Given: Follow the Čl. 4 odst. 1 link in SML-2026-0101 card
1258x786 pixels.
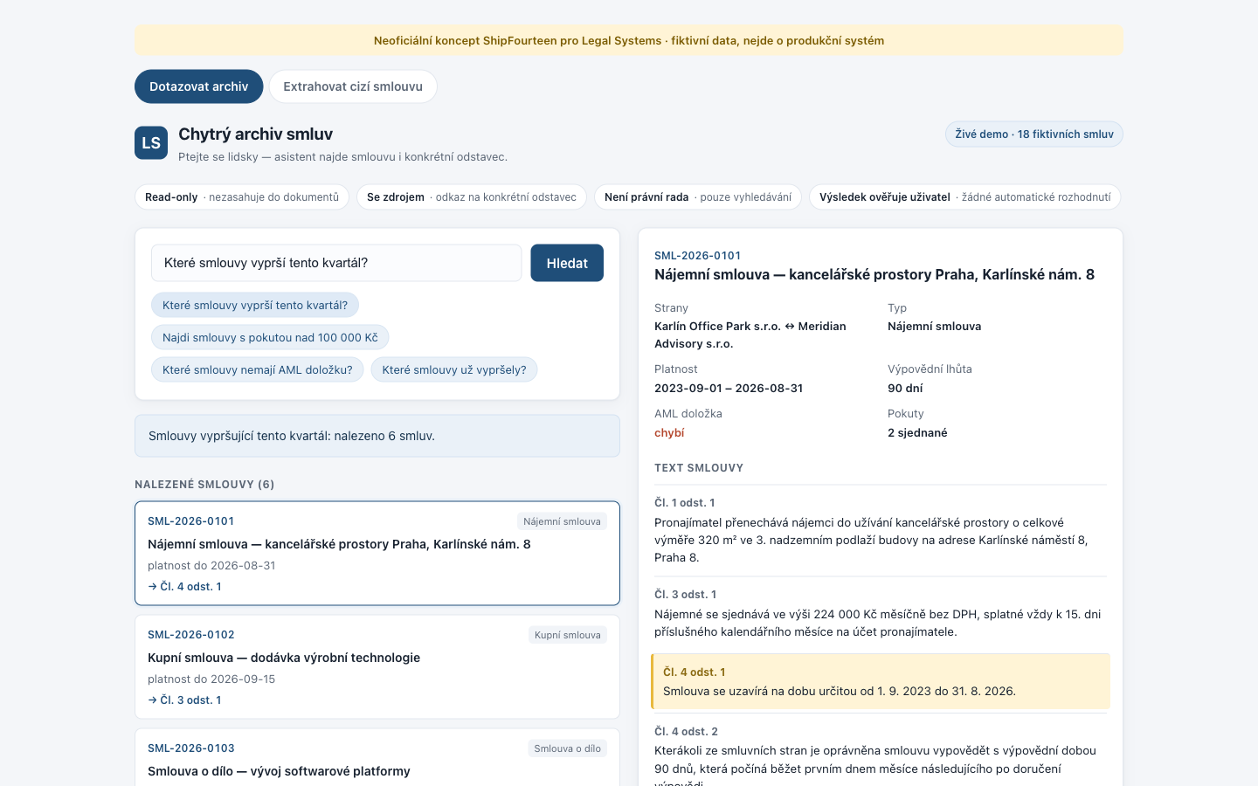Looking at the screenshot, I should click(x=184, y=587).
